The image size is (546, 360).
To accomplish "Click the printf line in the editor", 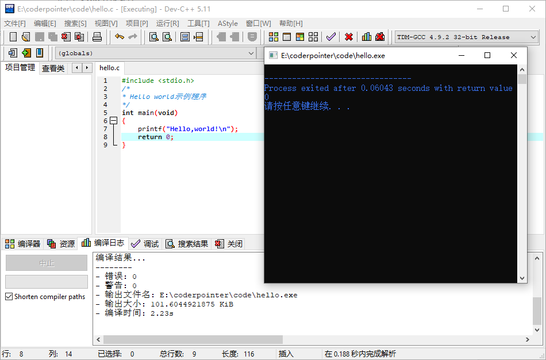I will 188,129.
